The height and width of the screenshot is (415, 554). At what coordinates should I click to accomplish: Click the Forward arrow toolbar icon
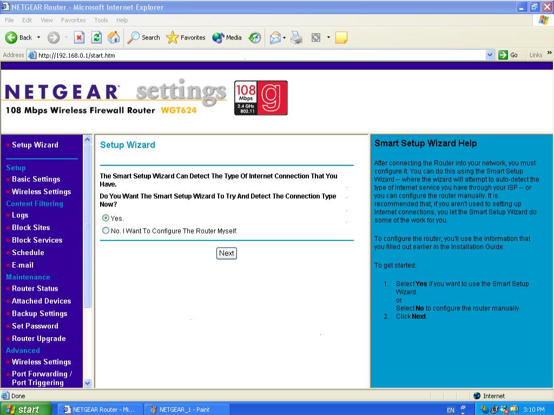(54, 37)
